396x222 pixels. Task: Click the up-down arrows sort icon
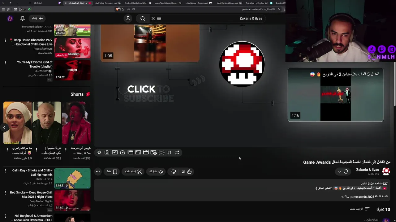point(169,153)
